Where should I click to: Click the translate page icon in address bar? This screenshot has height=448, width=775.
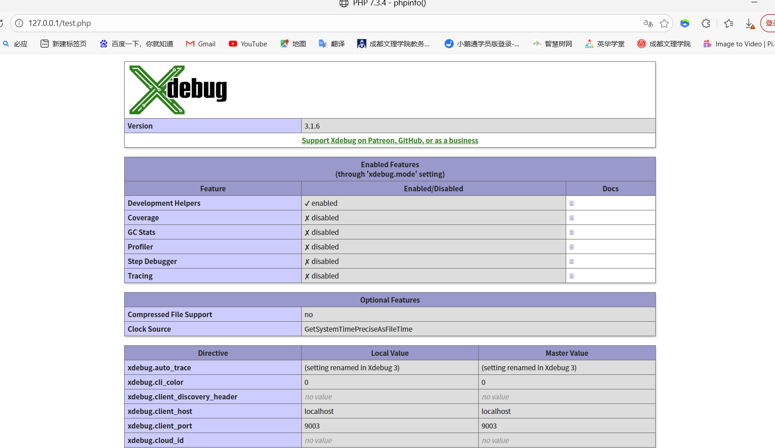648,23
